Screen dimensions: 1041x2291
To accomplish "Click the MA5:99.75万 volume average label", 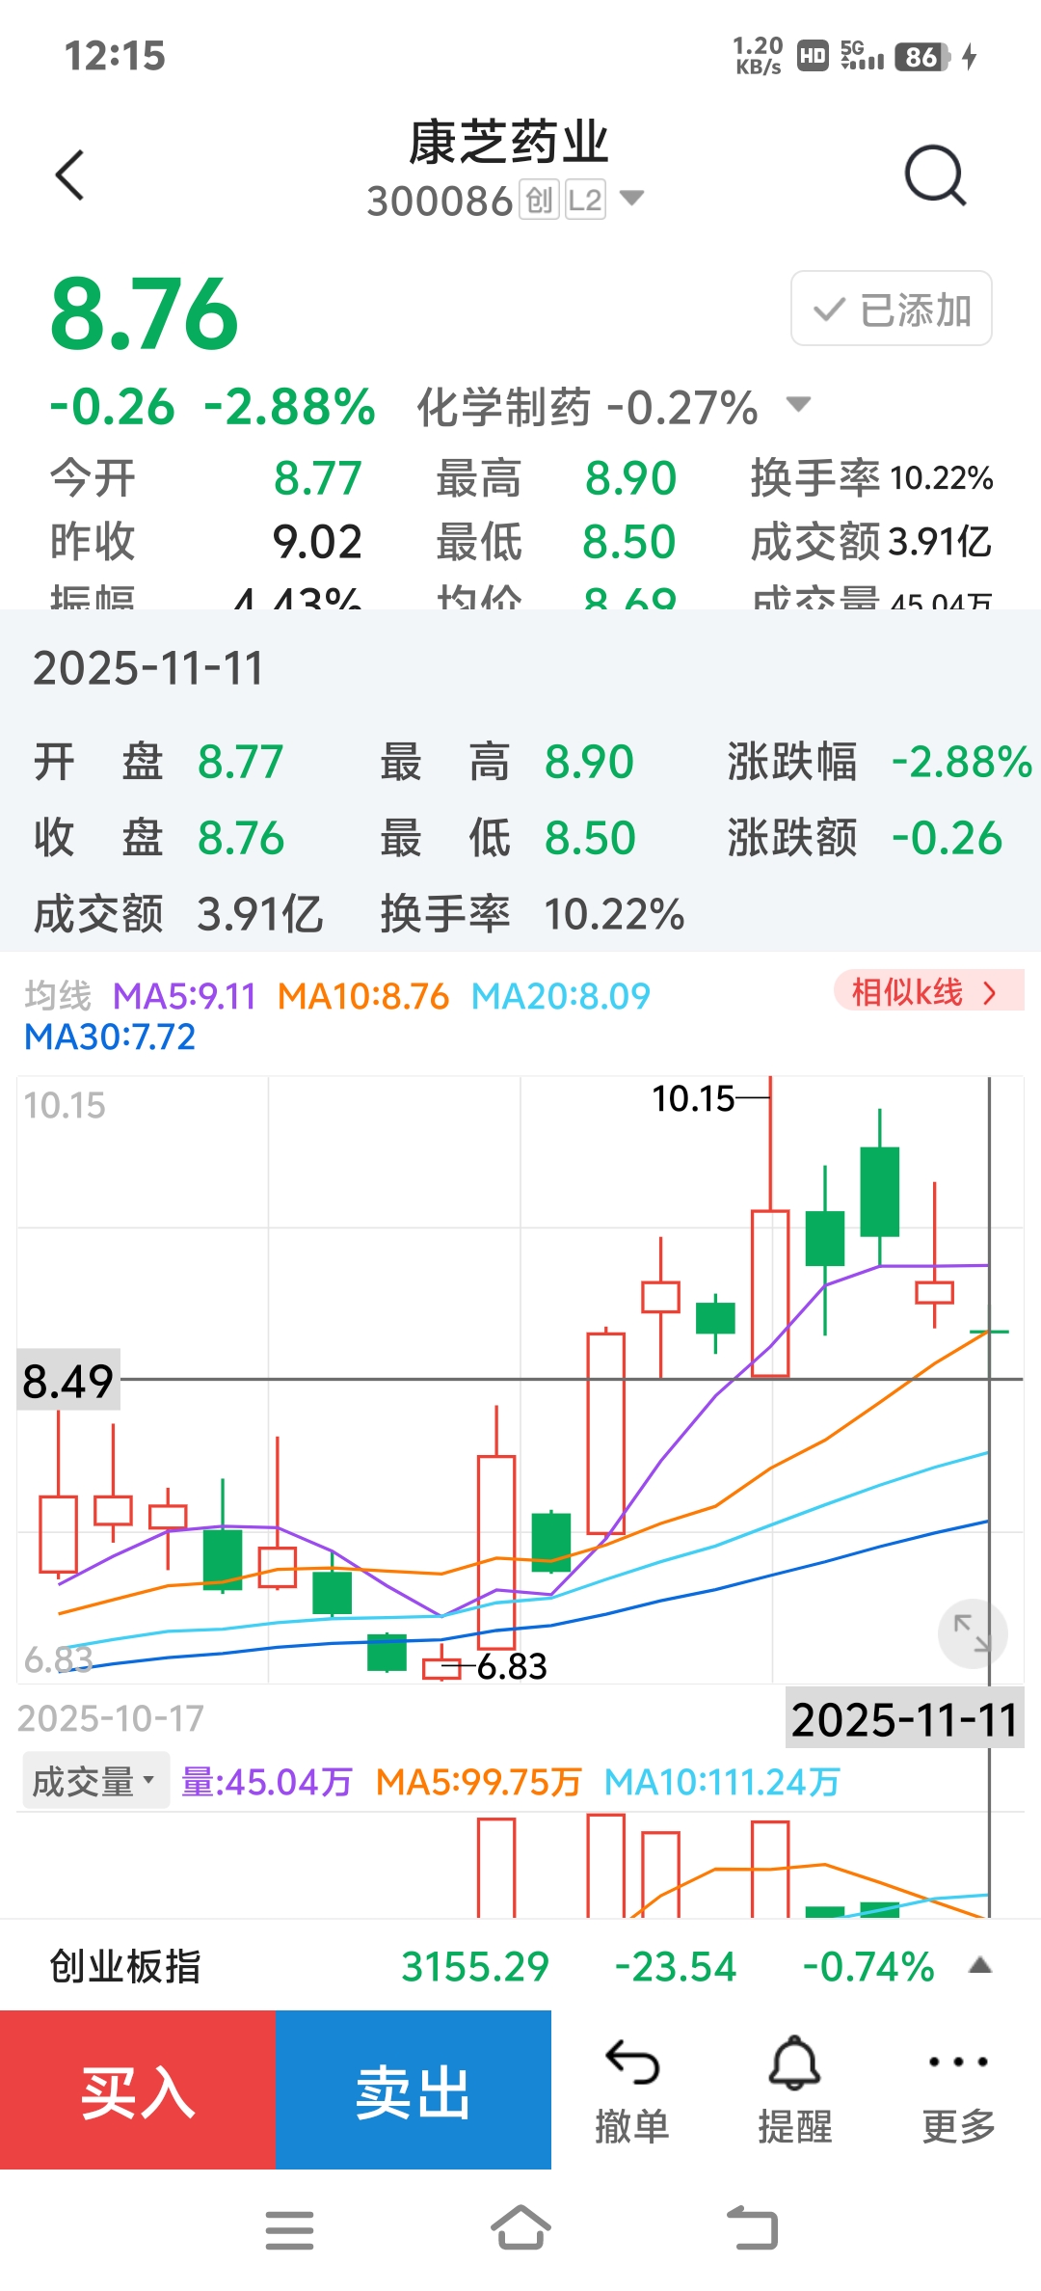I will pyautogui.click(x=479, y=1781).
